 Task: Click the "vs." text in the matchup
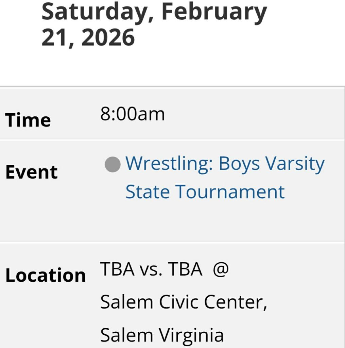pos(151,270)
